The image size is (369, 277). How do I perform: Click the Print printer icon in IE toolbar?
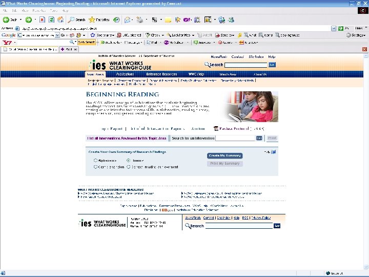[140, 20]
